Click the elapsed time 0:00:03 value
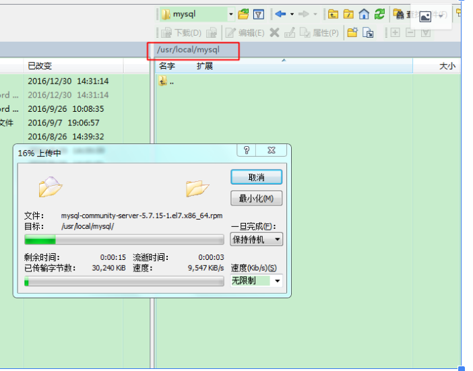The width and height of the screenshot is (473, 371). 211,257
